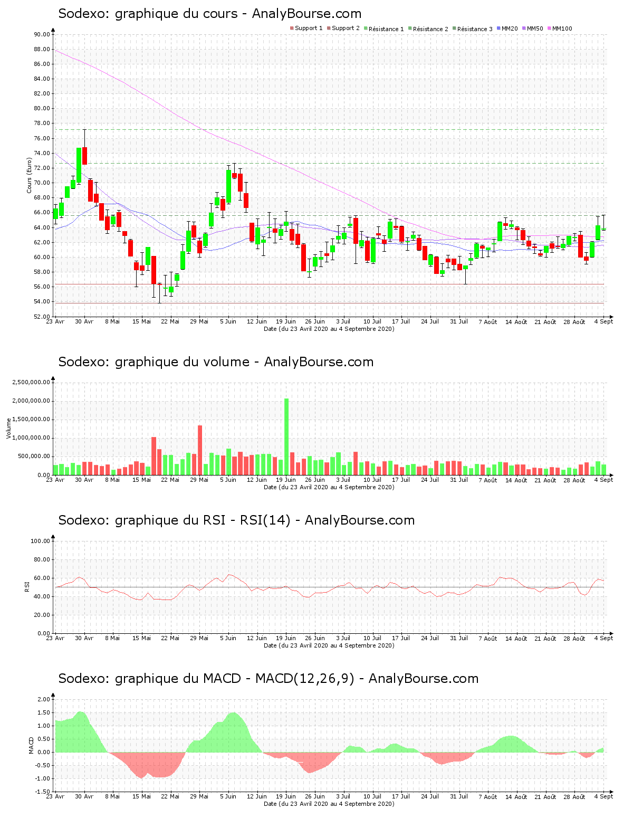Click the title 'Sodexo: graphique du cours - AnalyBourse.com'
The image size is (633, 818).
pyautogui.click(x=210, y=14)
